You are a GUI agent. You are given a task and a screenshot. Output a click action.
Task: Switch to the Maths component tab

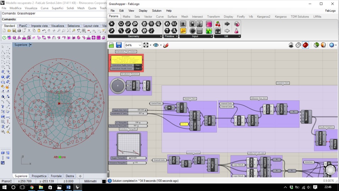(x=127, y=16)
